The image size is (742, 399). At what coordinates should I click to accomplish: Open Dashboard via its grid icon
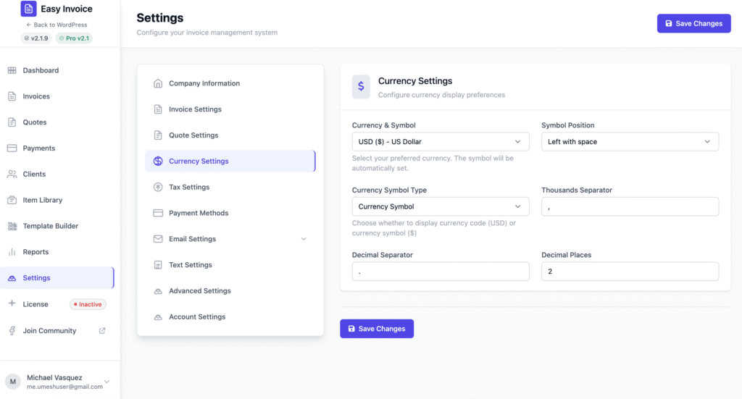(x=12, y=70)
